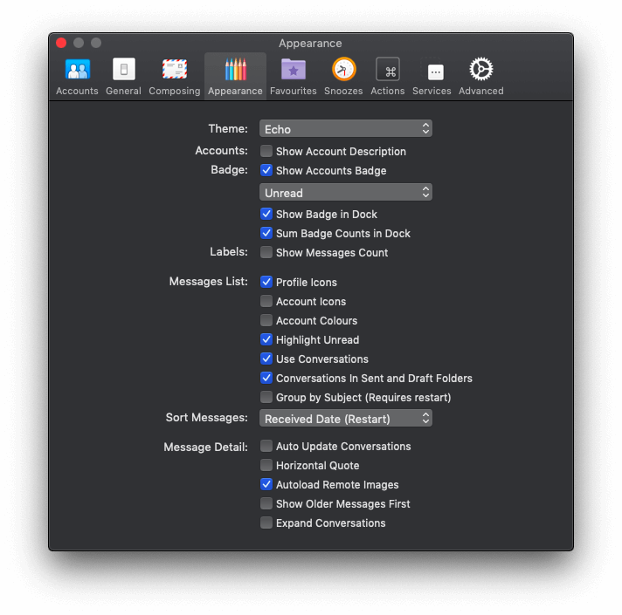Viewport: 622px width, 615px height.
Task: Switch to the Appearance tab
Action: (235, 76)
